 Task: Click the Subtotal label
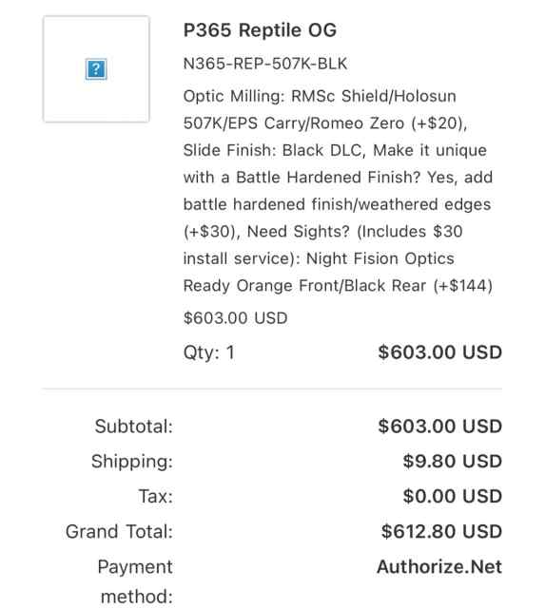(x=134, y=427)
